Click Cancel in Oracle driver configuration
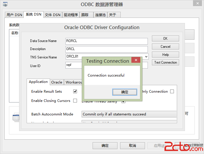 click(165, 46)
